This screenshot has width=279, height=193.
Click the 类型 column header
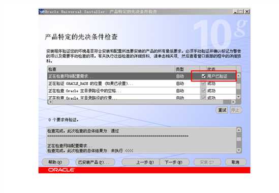point(187,69)
